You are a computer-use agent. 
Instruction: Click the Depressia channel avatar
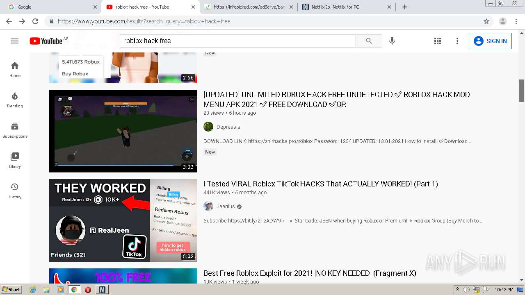coord(208,127)
